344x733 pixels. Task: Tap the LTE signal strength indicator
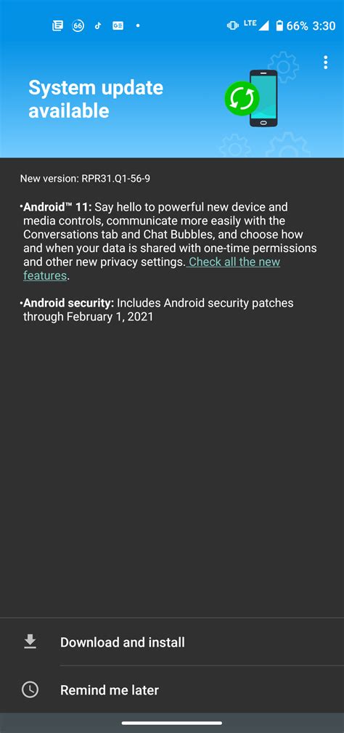coord(256,25)
